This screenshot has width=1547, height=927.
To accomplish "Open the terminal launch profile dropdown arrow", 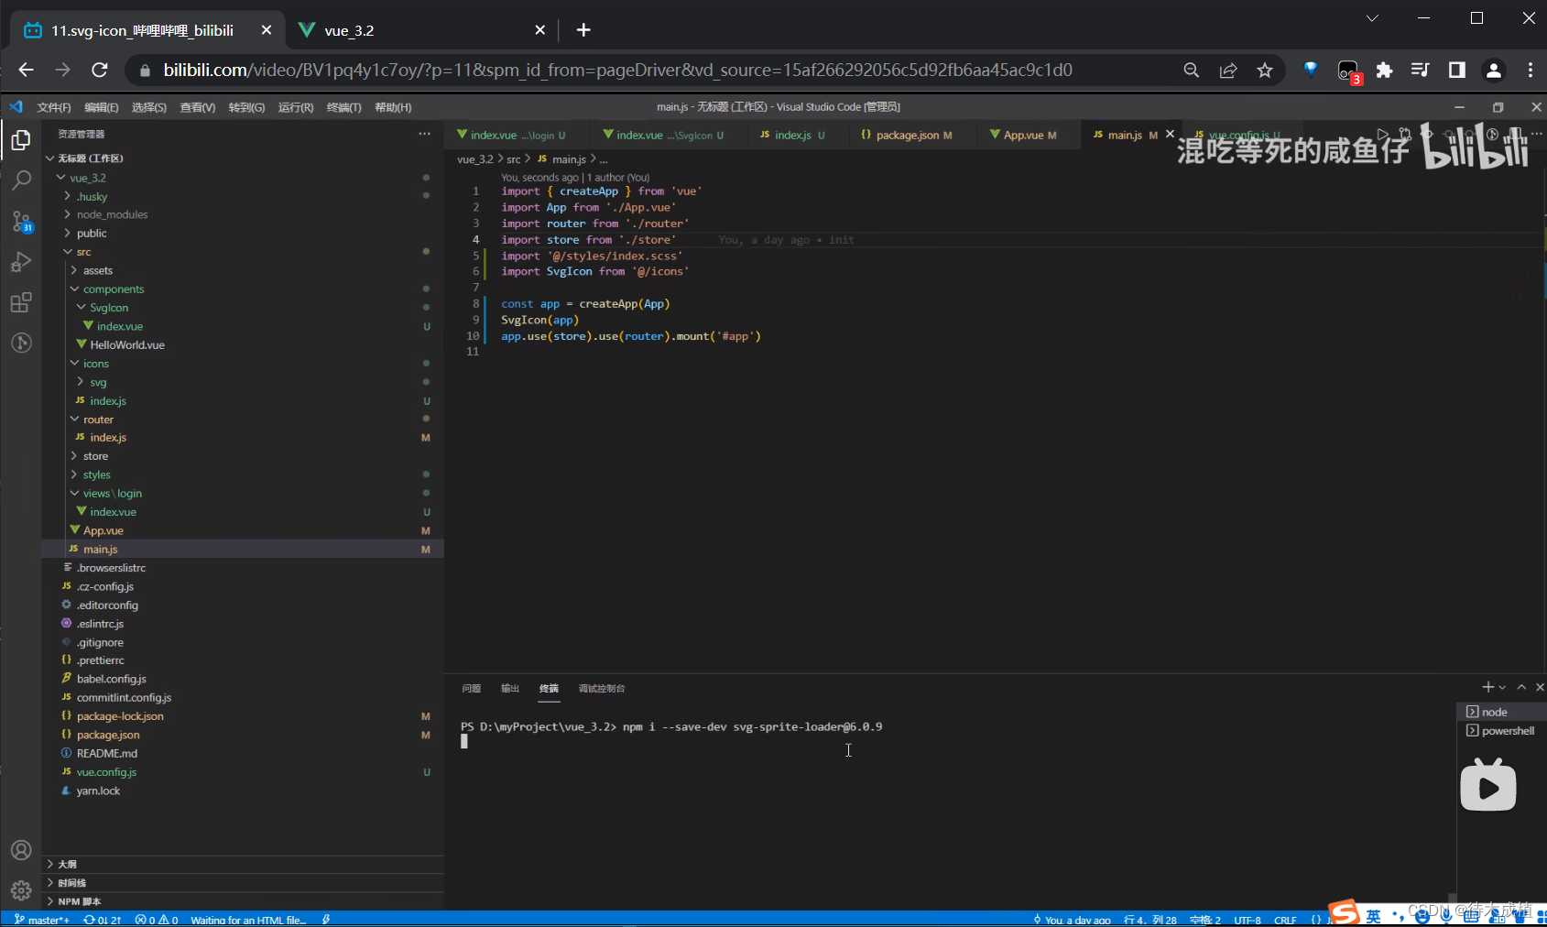I will [x=1502, y=687].
